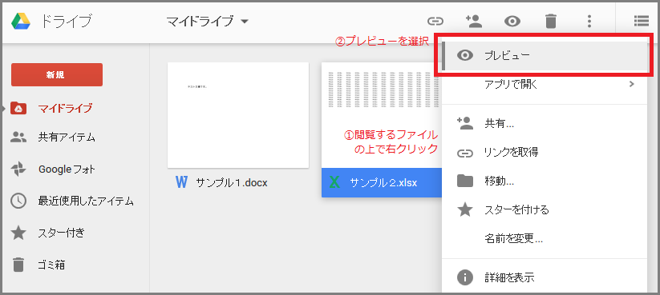Click the Google Photos pinwheel icon
The height and width of the screenshot is (295, 660).
pyautogui.click(x=18, y=169)
